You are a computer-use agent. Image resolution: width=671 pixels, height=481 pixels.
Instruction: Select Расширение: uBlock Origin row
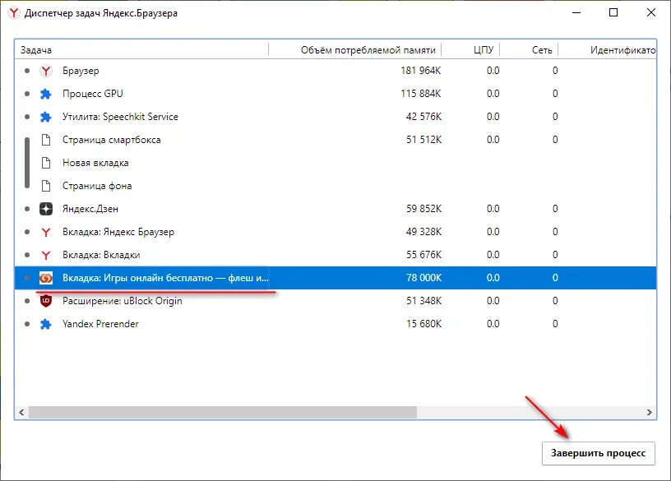pyautogui.click(x=335, y=301)
